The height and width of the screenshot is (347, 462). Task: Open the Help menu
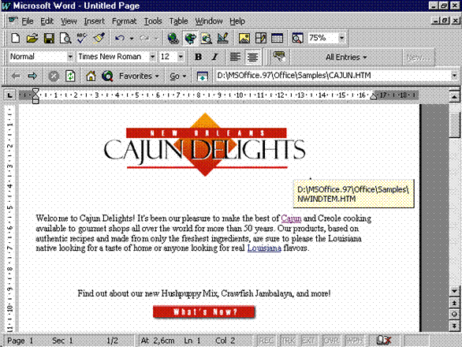point(237,21)
